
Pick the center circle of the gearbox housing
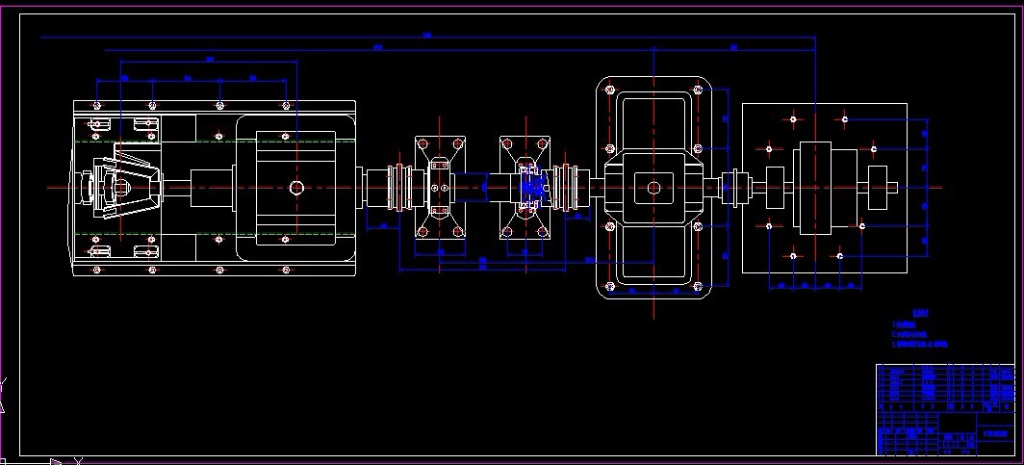653,188
